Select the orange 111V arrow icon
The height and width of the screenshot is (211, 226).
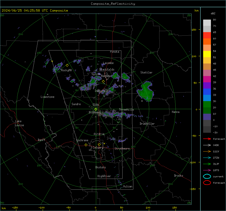tap(207, 151)
